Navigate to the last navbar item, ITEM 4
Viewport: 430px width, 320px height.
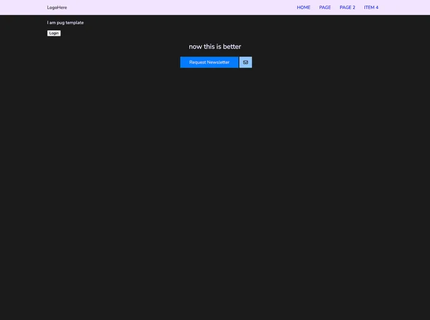(x=371, y=7)
